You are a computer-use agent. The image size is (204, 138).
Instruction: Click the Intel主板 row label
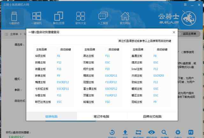pos(137,69)
